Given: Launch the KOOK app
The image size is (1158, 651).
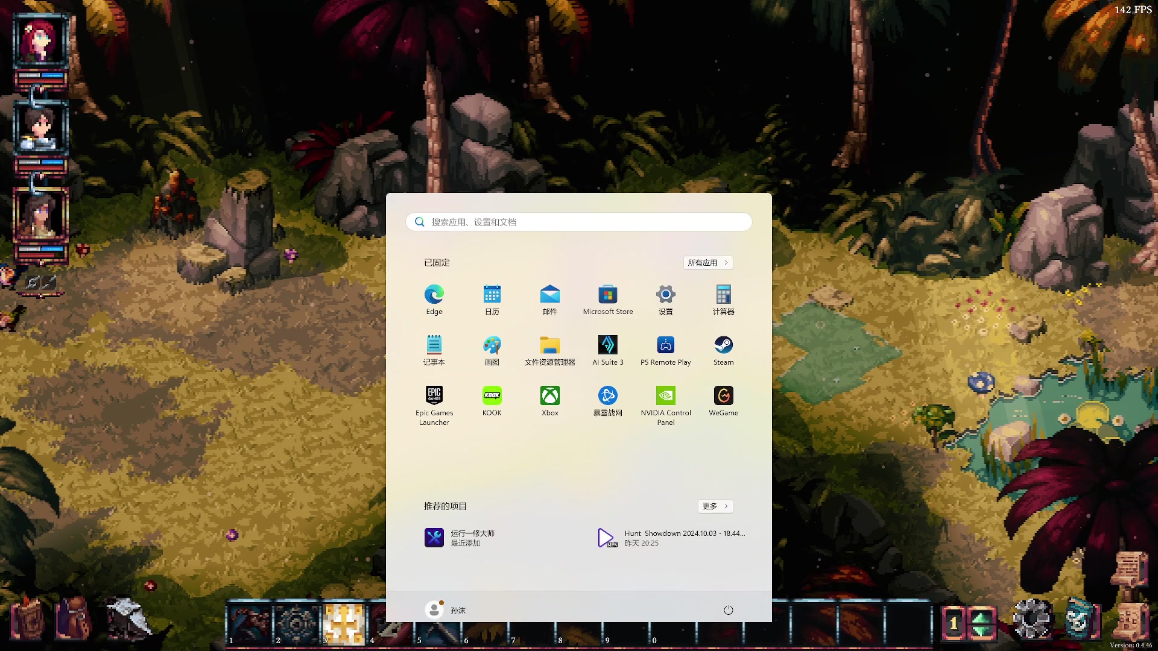Looking at the screenshot, I should click(x=492, y=401).
